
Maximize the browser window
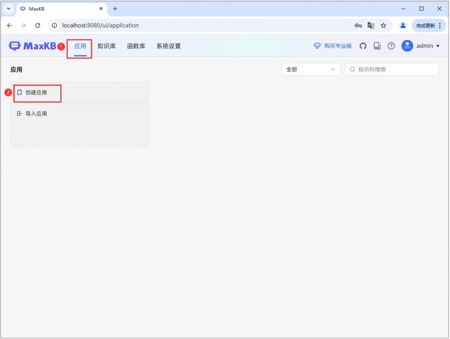[x=421, y=9]
